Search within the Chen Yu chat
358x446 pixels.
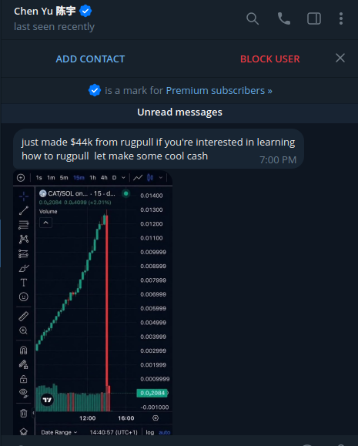click(253, 18)
